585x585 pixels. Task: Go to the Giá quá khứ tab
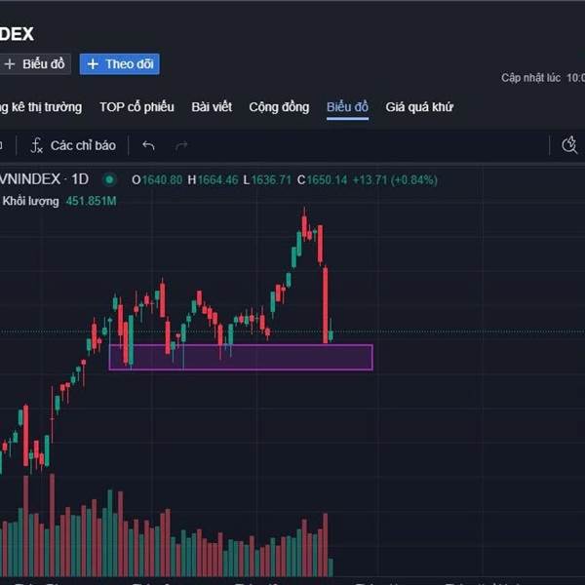tap(419, 107)
